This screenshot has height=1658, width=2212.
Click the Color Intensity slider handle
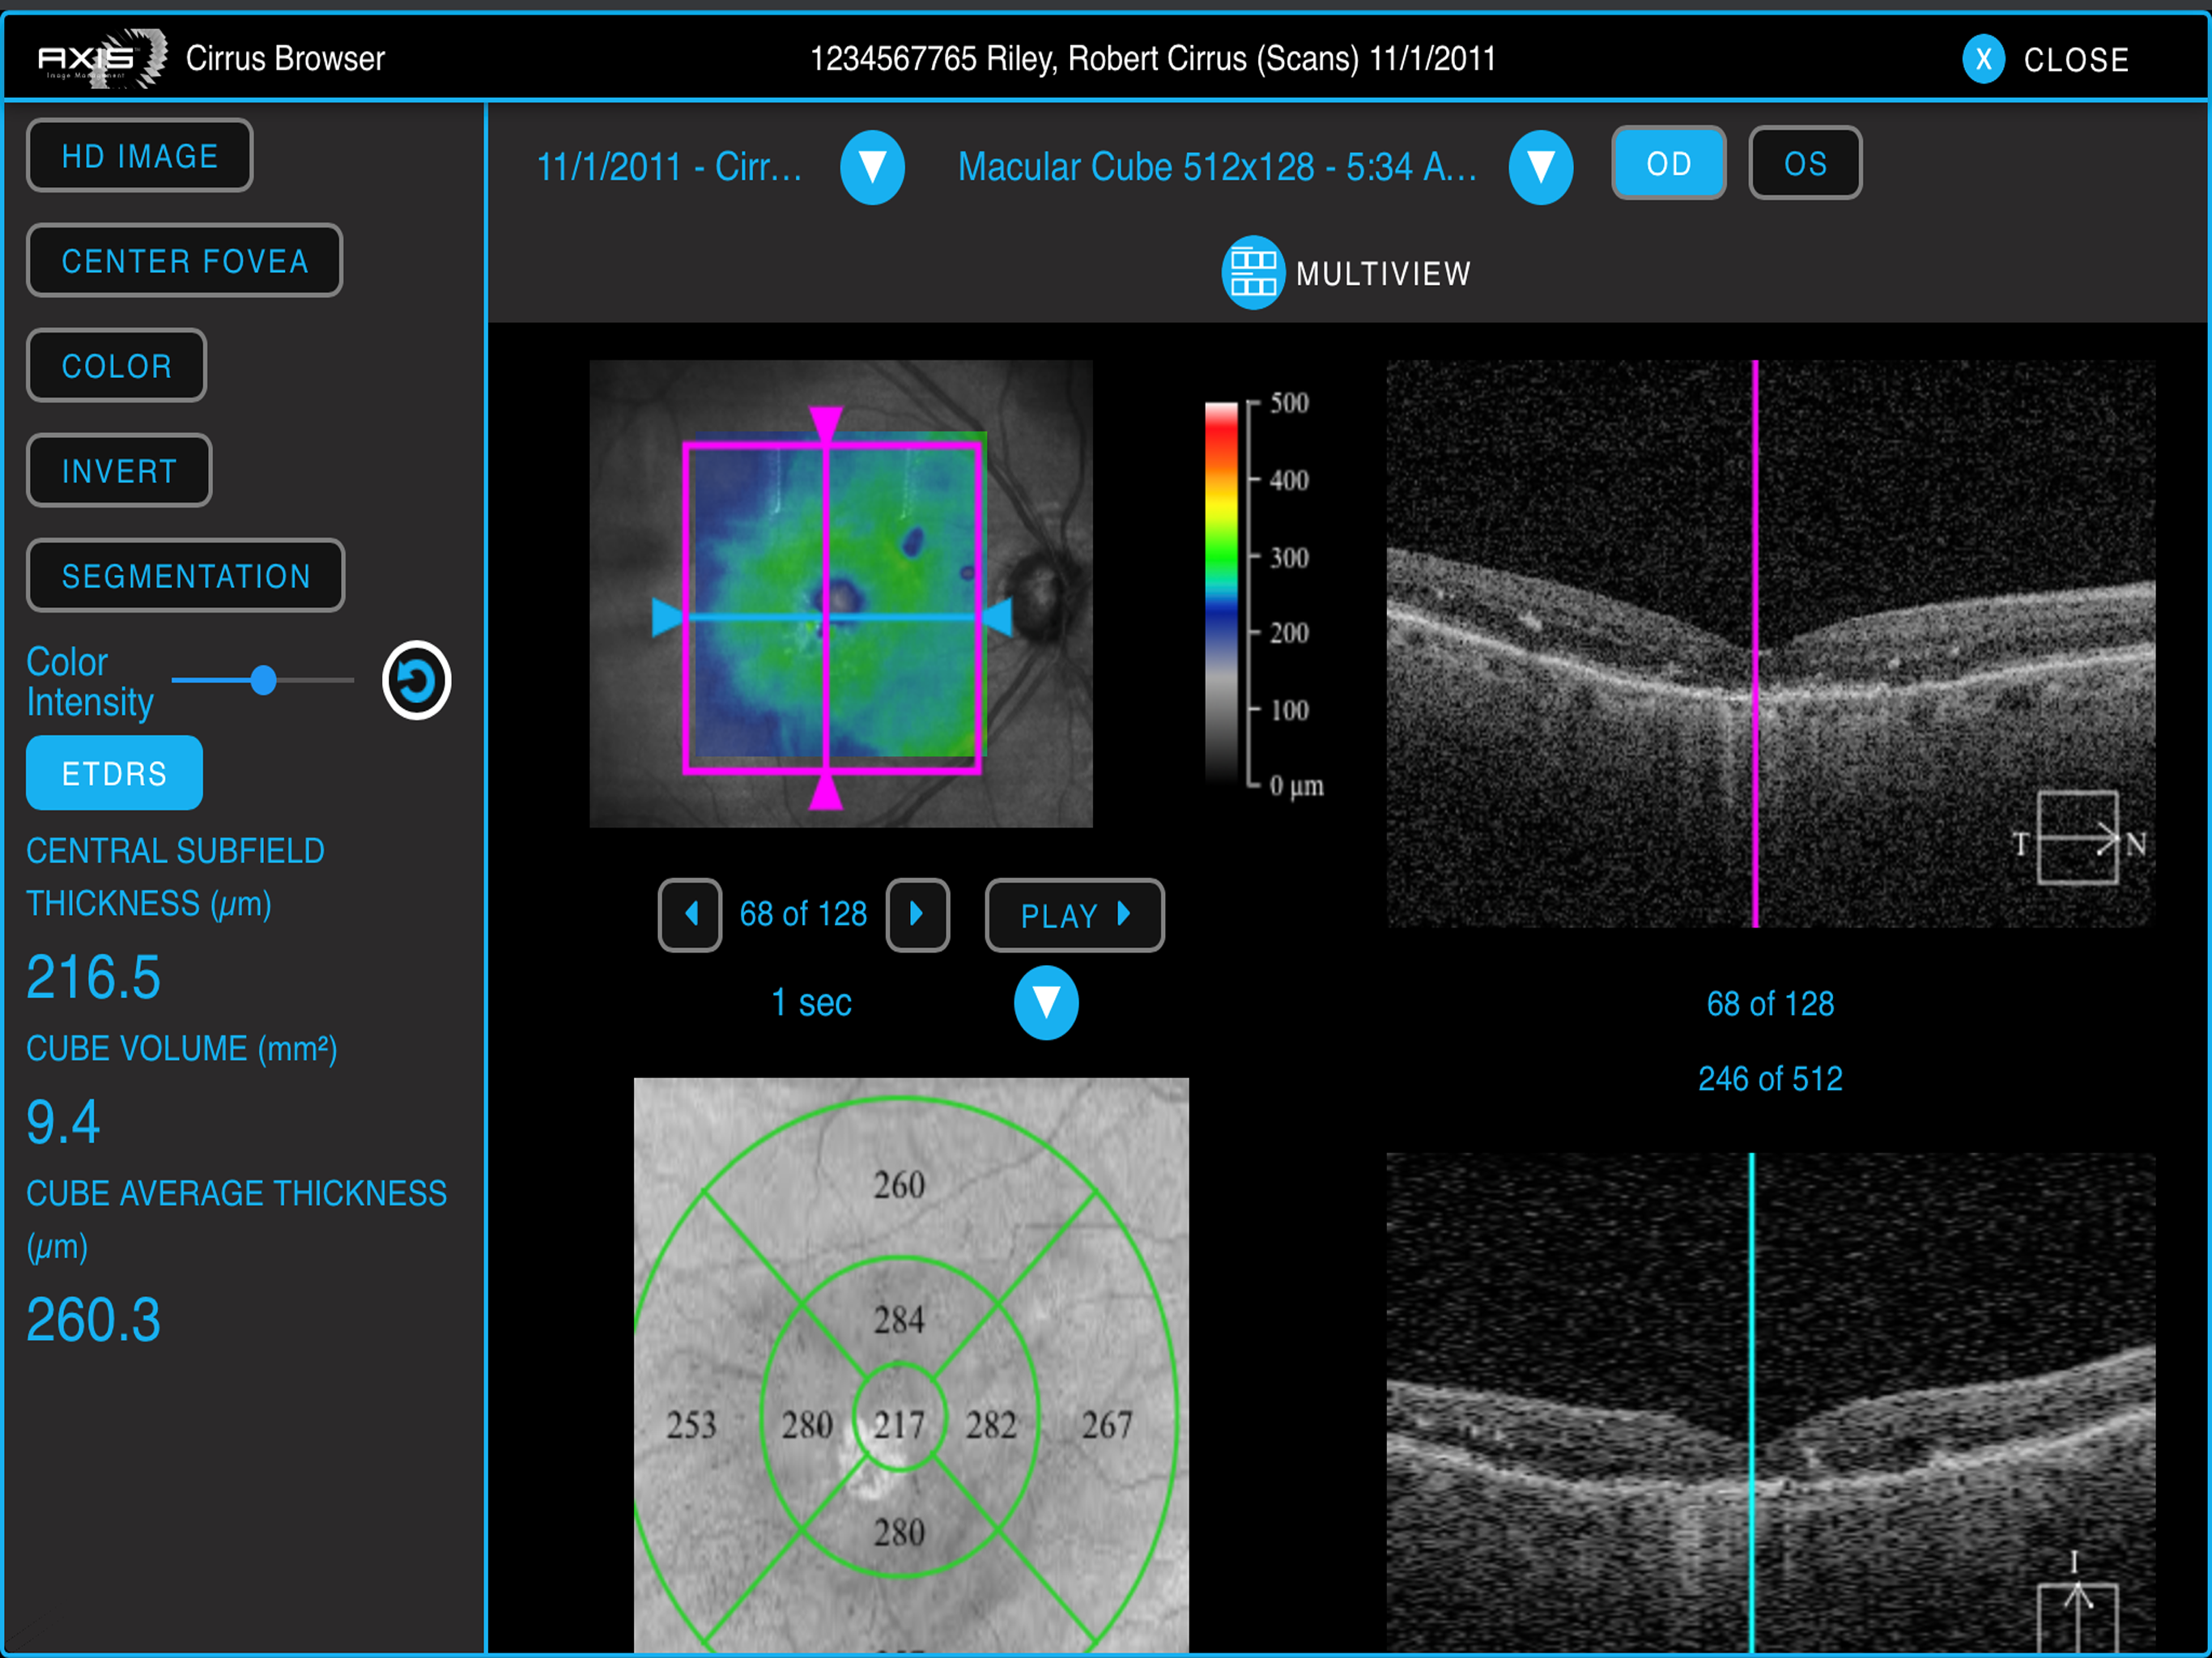click(263, 680)
